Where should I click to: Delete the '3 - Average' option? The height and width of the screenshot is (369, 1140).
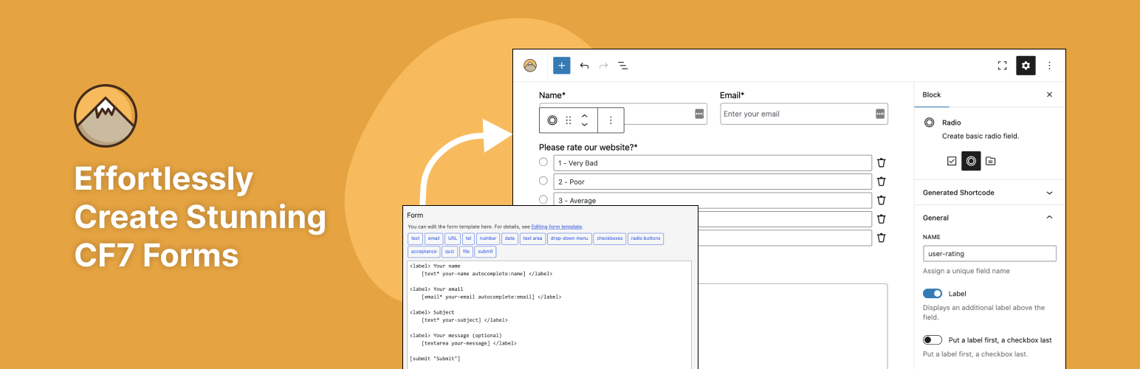881,200
